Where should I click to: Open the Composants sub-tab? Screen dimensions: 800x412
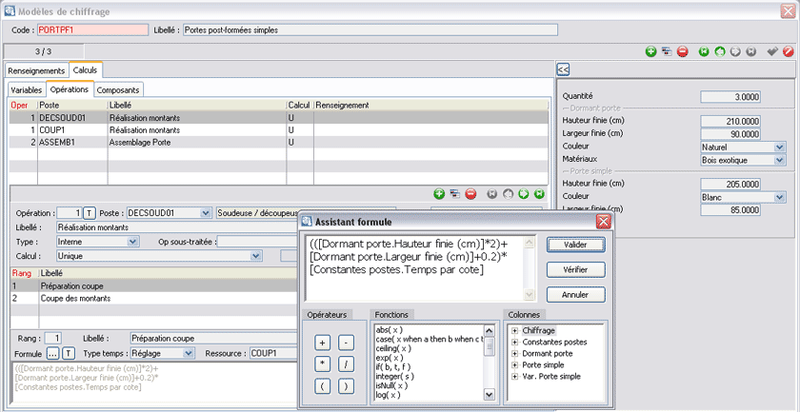tap(118, 89)
